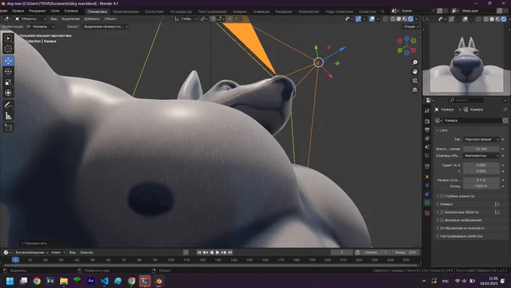Open the Tool properties tab

coord(427,111)
